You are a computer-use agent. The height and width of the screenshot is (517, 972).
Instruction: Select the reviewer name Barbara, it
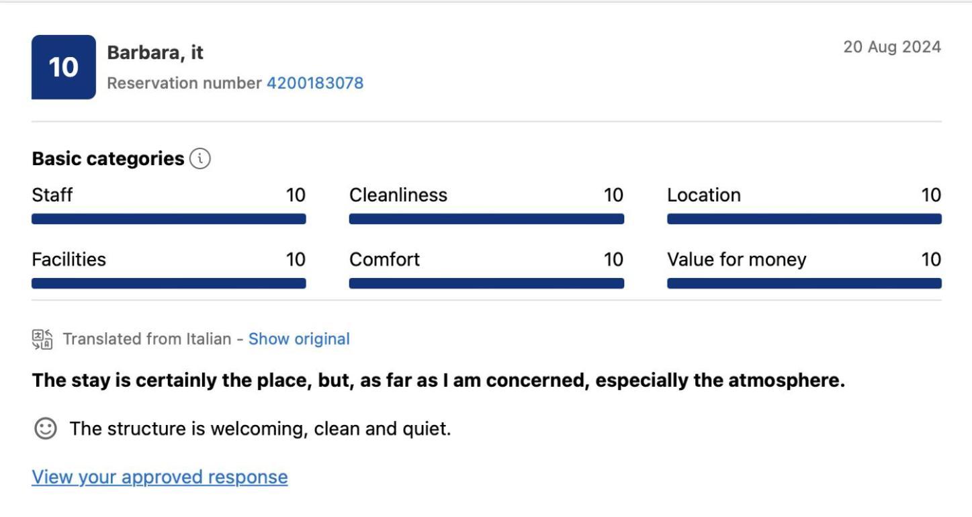pos(155,52)
